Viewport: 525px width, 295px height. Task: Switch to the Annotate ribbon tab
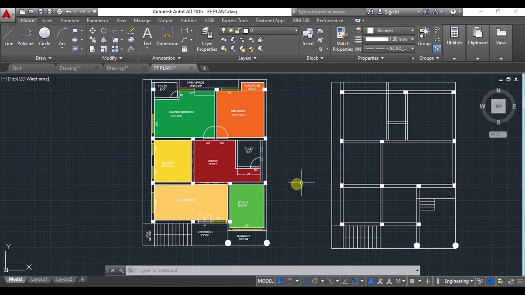(x=69, y=20)
